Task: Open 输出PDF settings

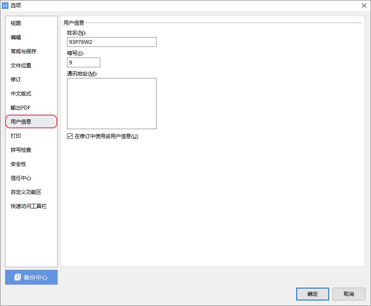Action: click(x=20, y=108)
